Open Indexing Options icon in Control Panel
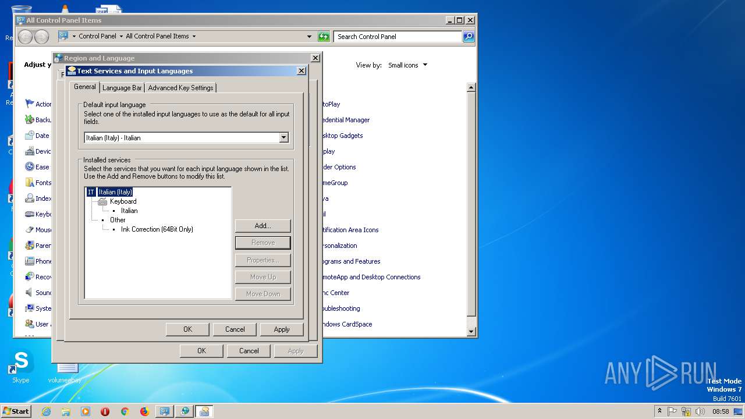 point(30,198)
